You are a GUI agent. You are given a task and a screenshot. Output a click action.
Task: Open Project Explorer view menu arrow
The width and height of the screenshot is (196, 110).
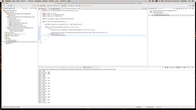(x=31, y=9)
